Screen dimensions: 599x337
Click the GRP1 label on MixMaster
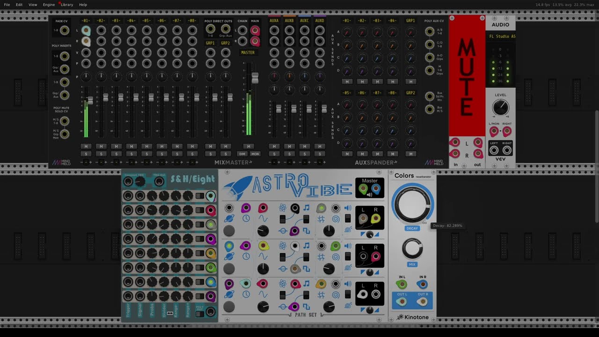point(211,43)
